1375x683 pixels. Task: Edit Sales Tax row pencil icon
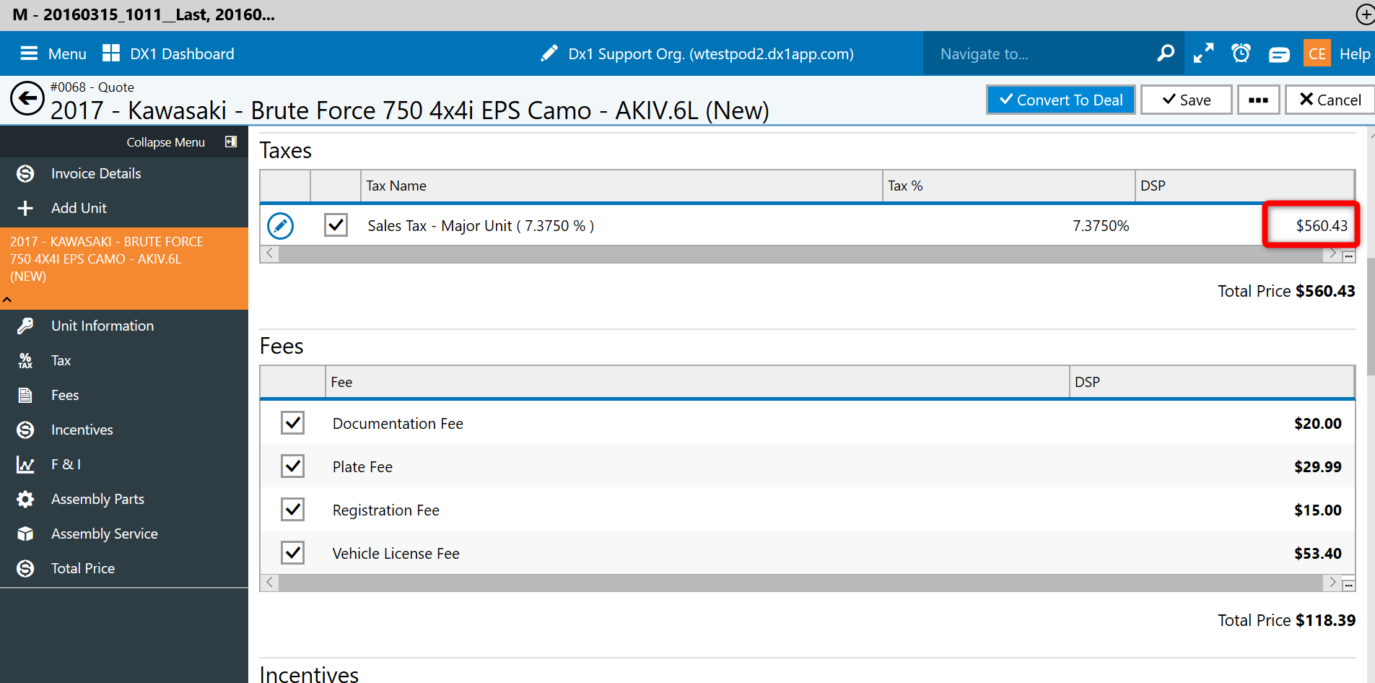point(281,226)
